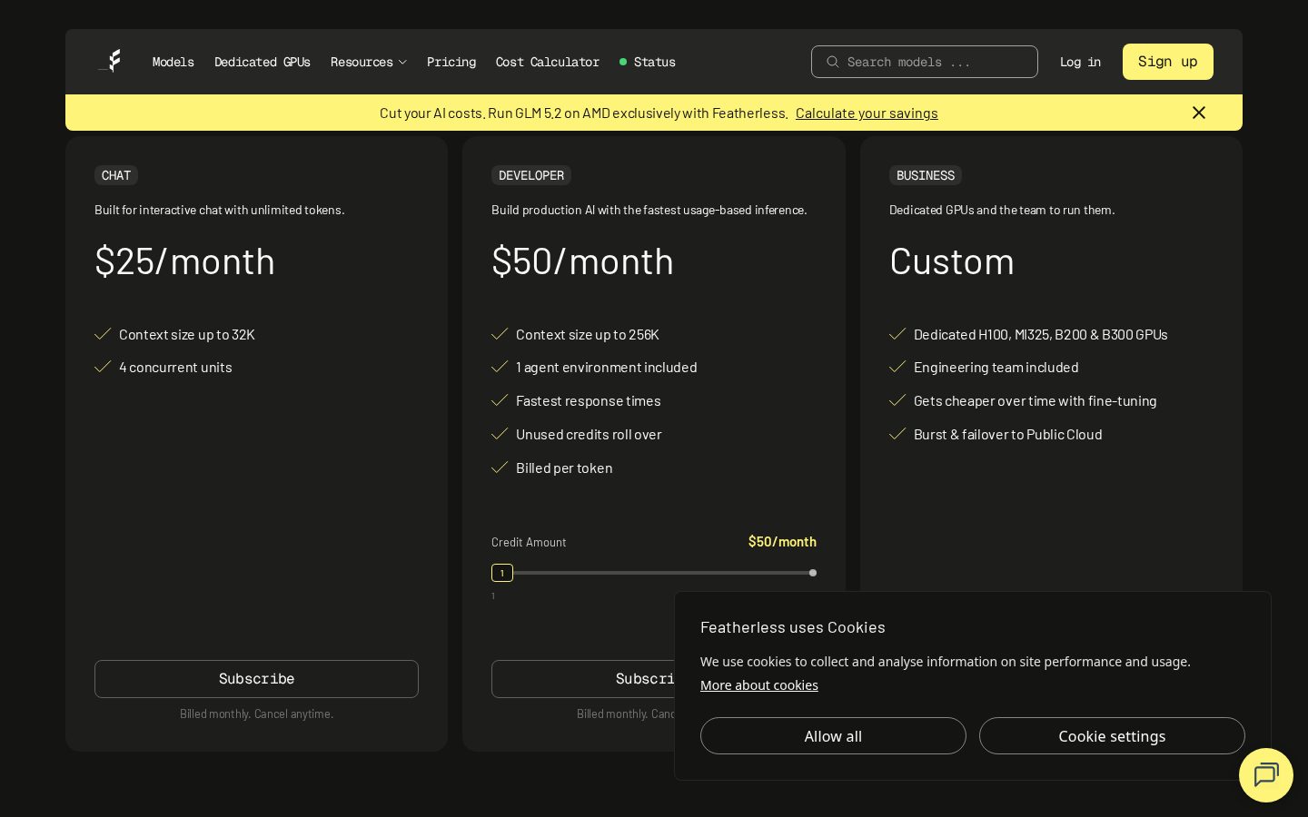Viewport: 1308px width, 817px height.
Task: Open the Cost Calculator
Action: pos(548,62)
